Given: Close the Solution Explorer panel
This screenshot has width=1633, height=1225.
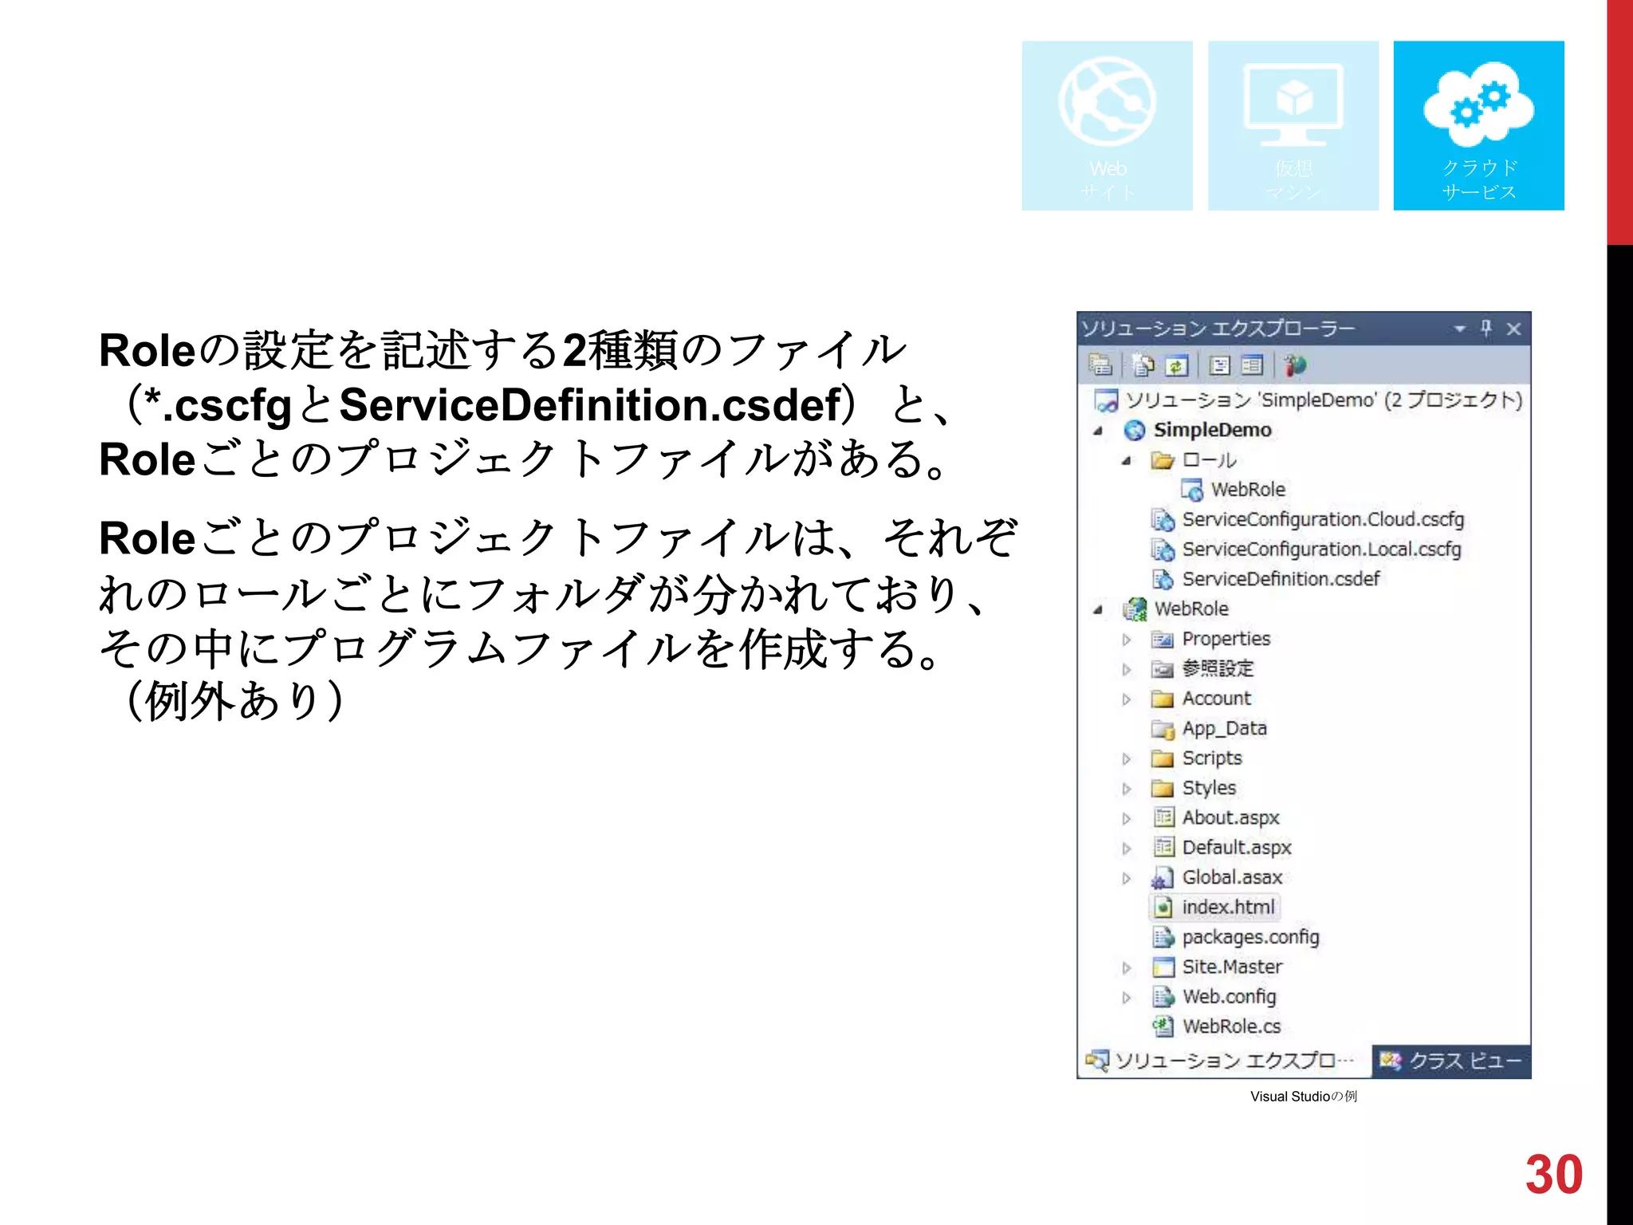Looking at the screenshot, I should 1513,329.
